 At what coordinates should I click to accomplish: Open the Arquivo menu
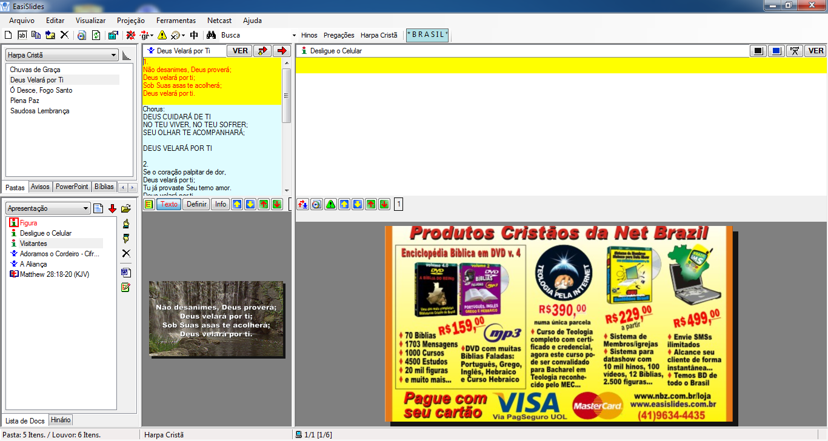22,20
